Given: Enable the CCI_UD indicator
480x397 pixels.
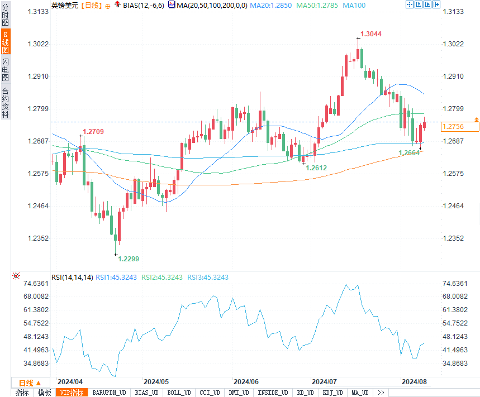Looking at the screenshot, I should tap(210, 393).
